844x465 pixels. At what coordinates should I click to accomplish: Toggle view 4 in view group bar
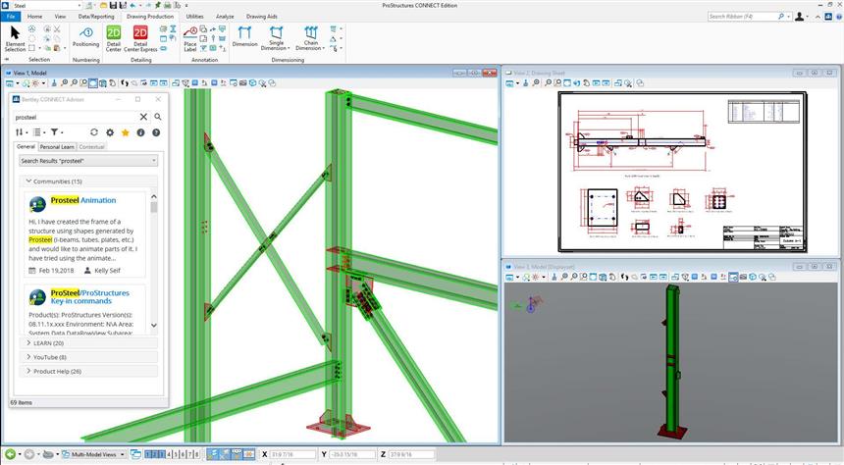170,455
